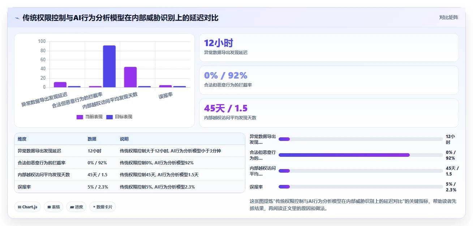This screenshot has width=473, height=226.
Task: Click the 合法但恶意行为的 progress bar
Action: click(361, 155)
